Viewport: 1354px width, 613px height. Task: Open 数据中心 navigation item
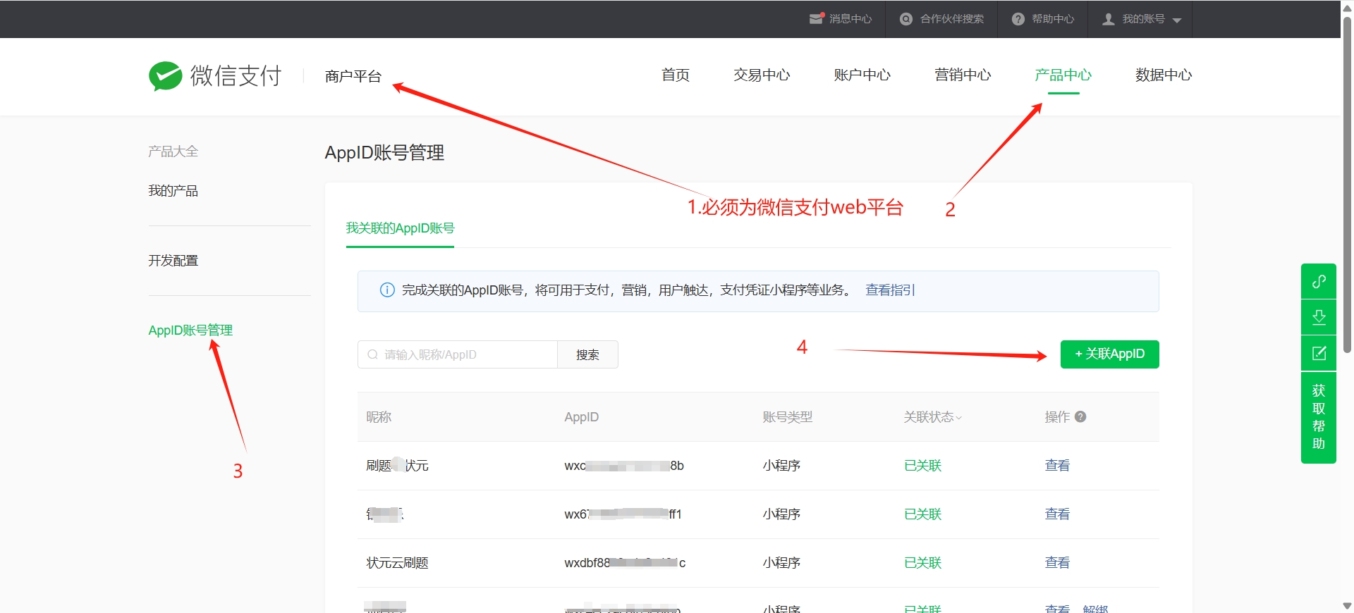1164,75
